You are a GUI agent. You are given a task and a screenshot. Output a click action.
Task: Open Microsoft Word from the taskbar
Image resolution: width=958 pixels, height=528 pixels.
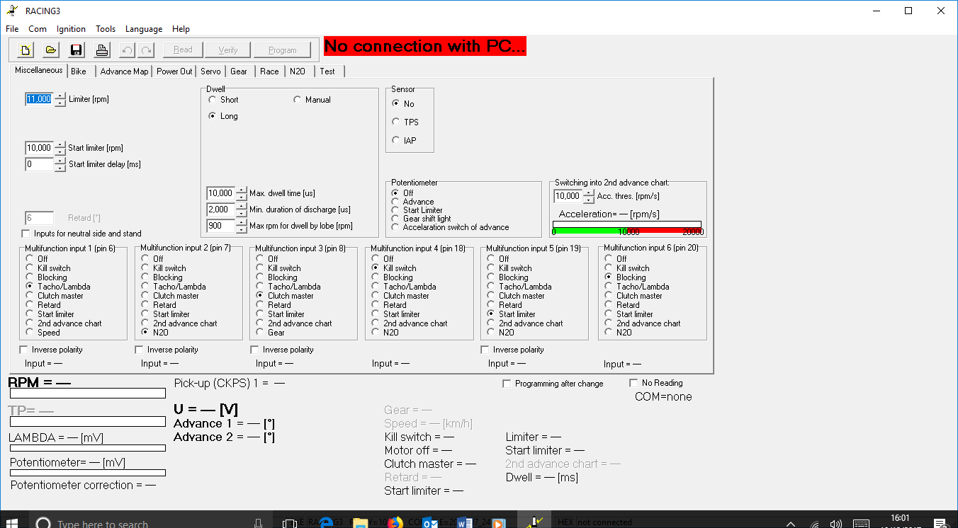(x=465, y=523)
